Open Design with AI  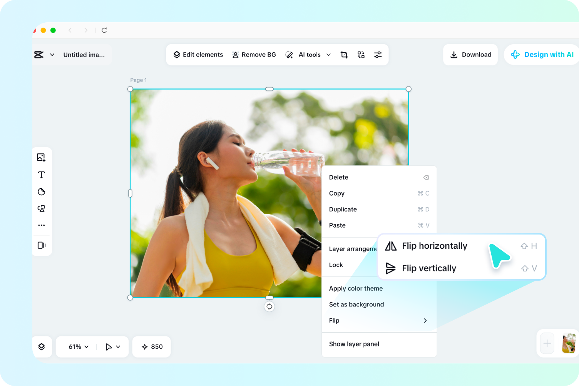(x=543, y=55)
